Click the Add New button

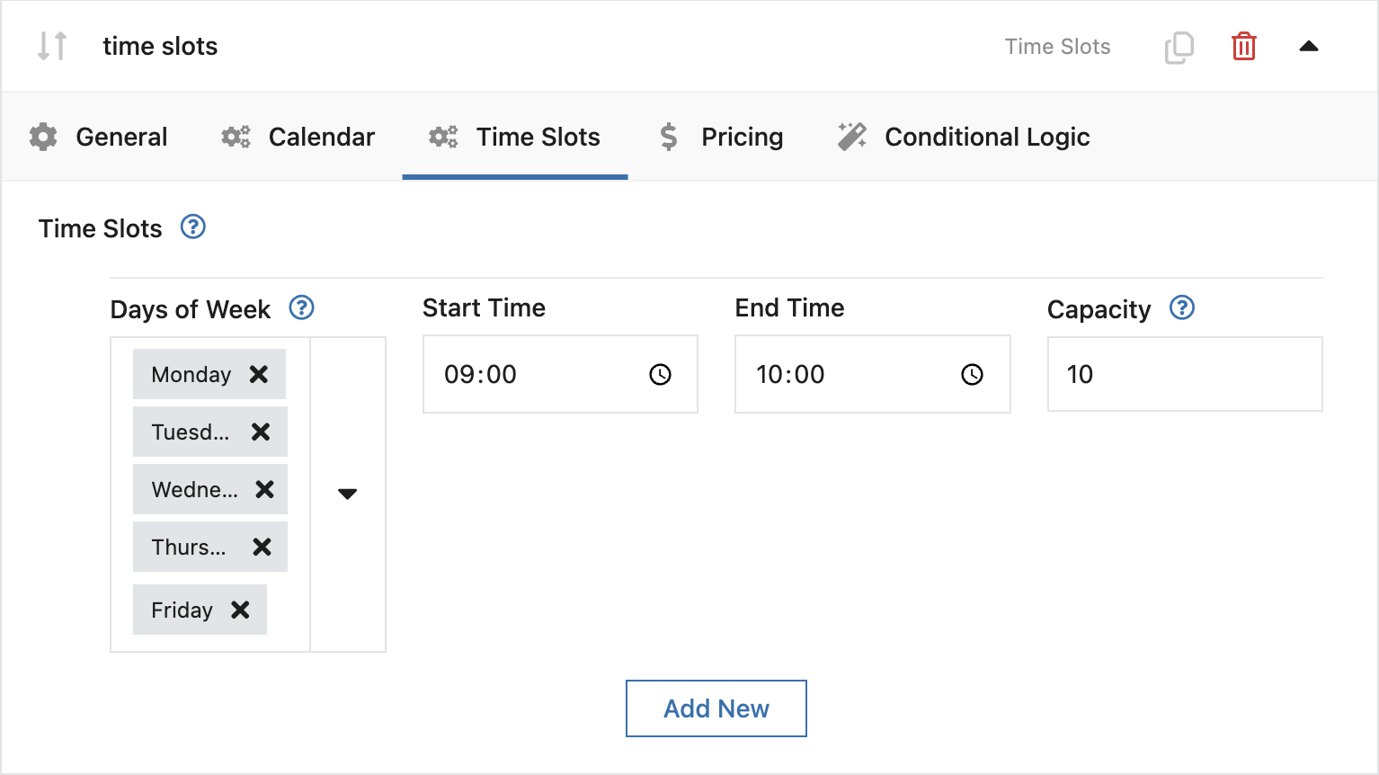716,708
